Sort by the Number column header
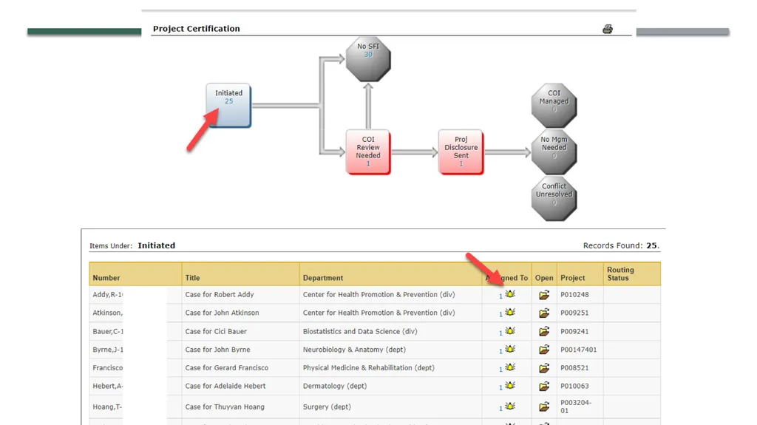The image size is (757, 425). pos(106,278)
